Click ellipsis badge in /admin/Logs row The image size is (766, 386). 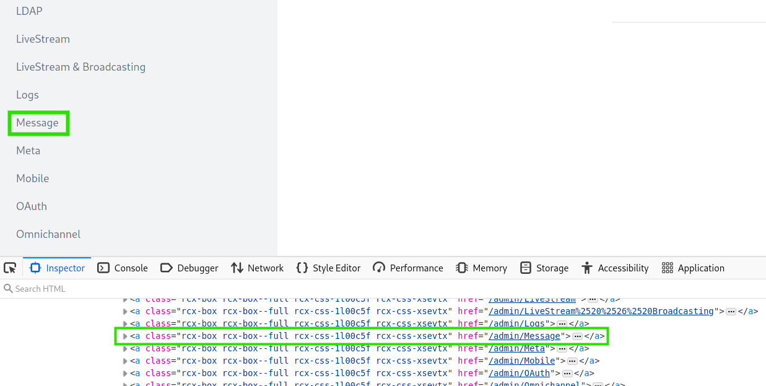pos(562,324)
